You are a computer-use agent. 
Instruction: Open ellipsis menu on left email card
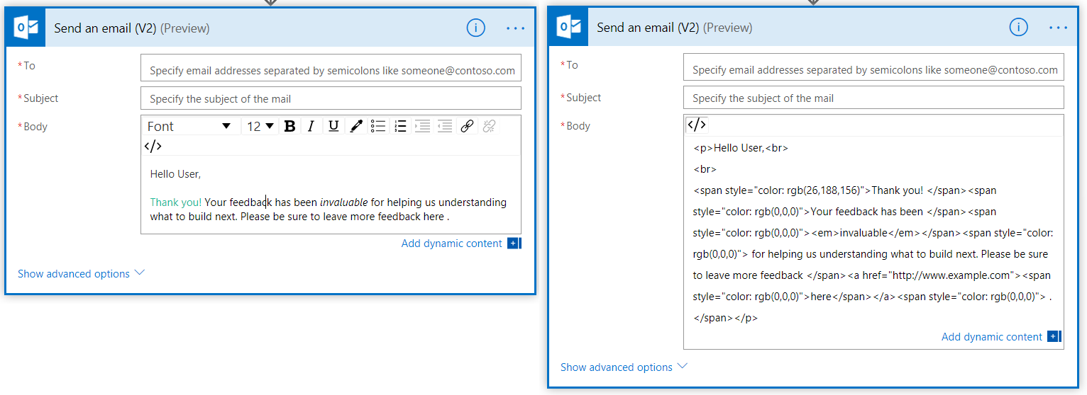(516, 28)
